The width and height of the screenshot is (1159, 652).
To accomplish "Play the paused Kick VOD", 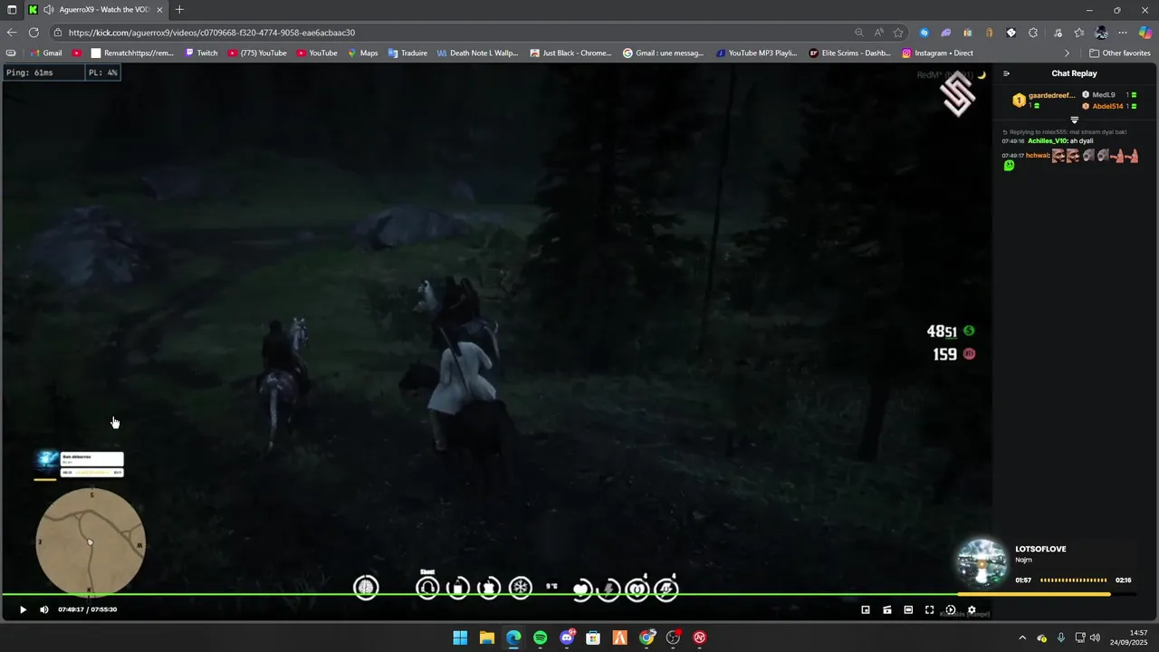I will pos(24,609).
